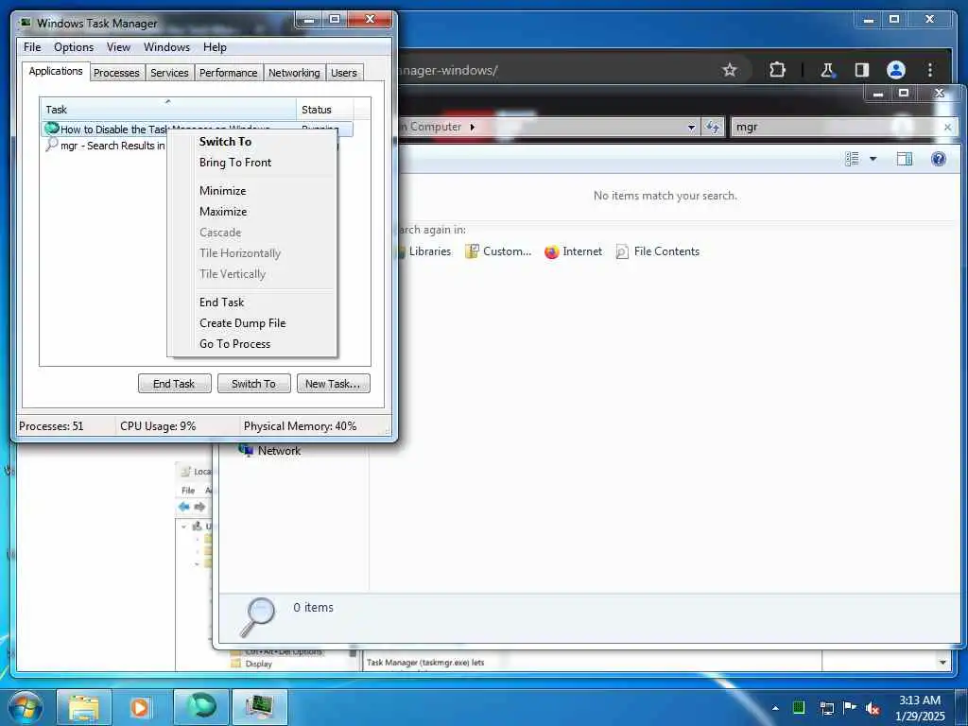The width and height of the screenshot is (968, 726).
Task: Click back arrow in Group Policy window
Action: (x=184, y=507)
